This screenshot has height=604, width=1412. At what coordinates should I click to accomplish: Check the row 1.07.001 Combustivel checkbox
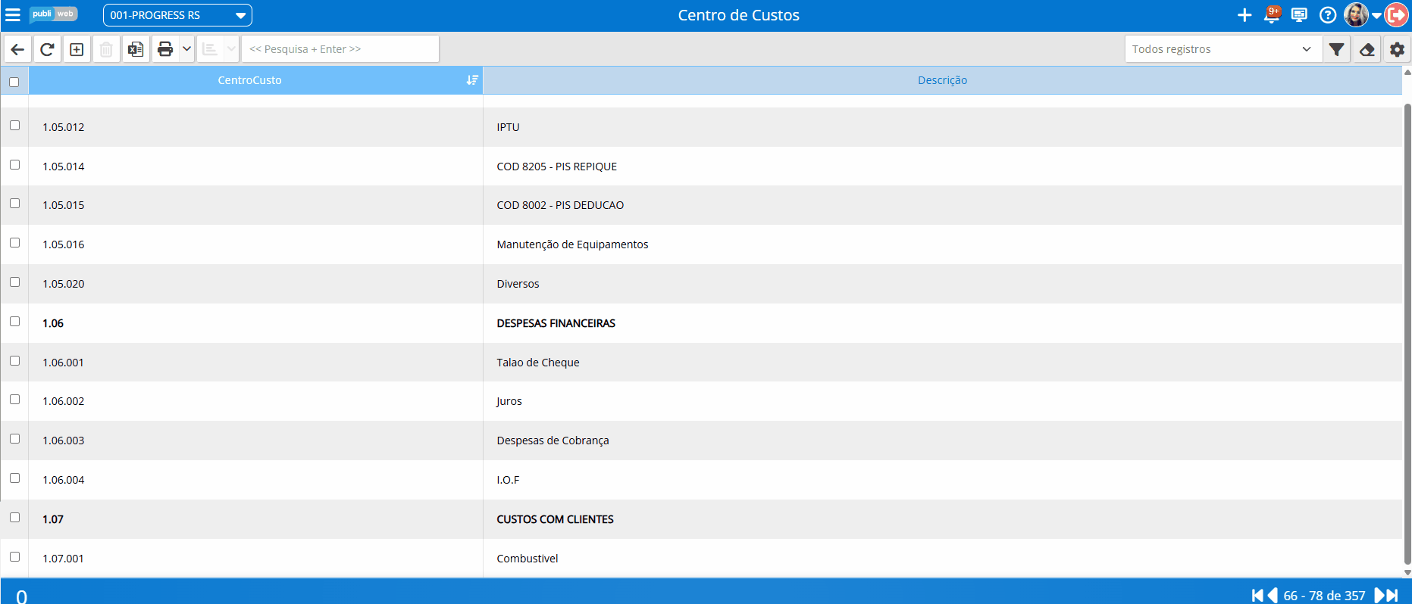14,557
